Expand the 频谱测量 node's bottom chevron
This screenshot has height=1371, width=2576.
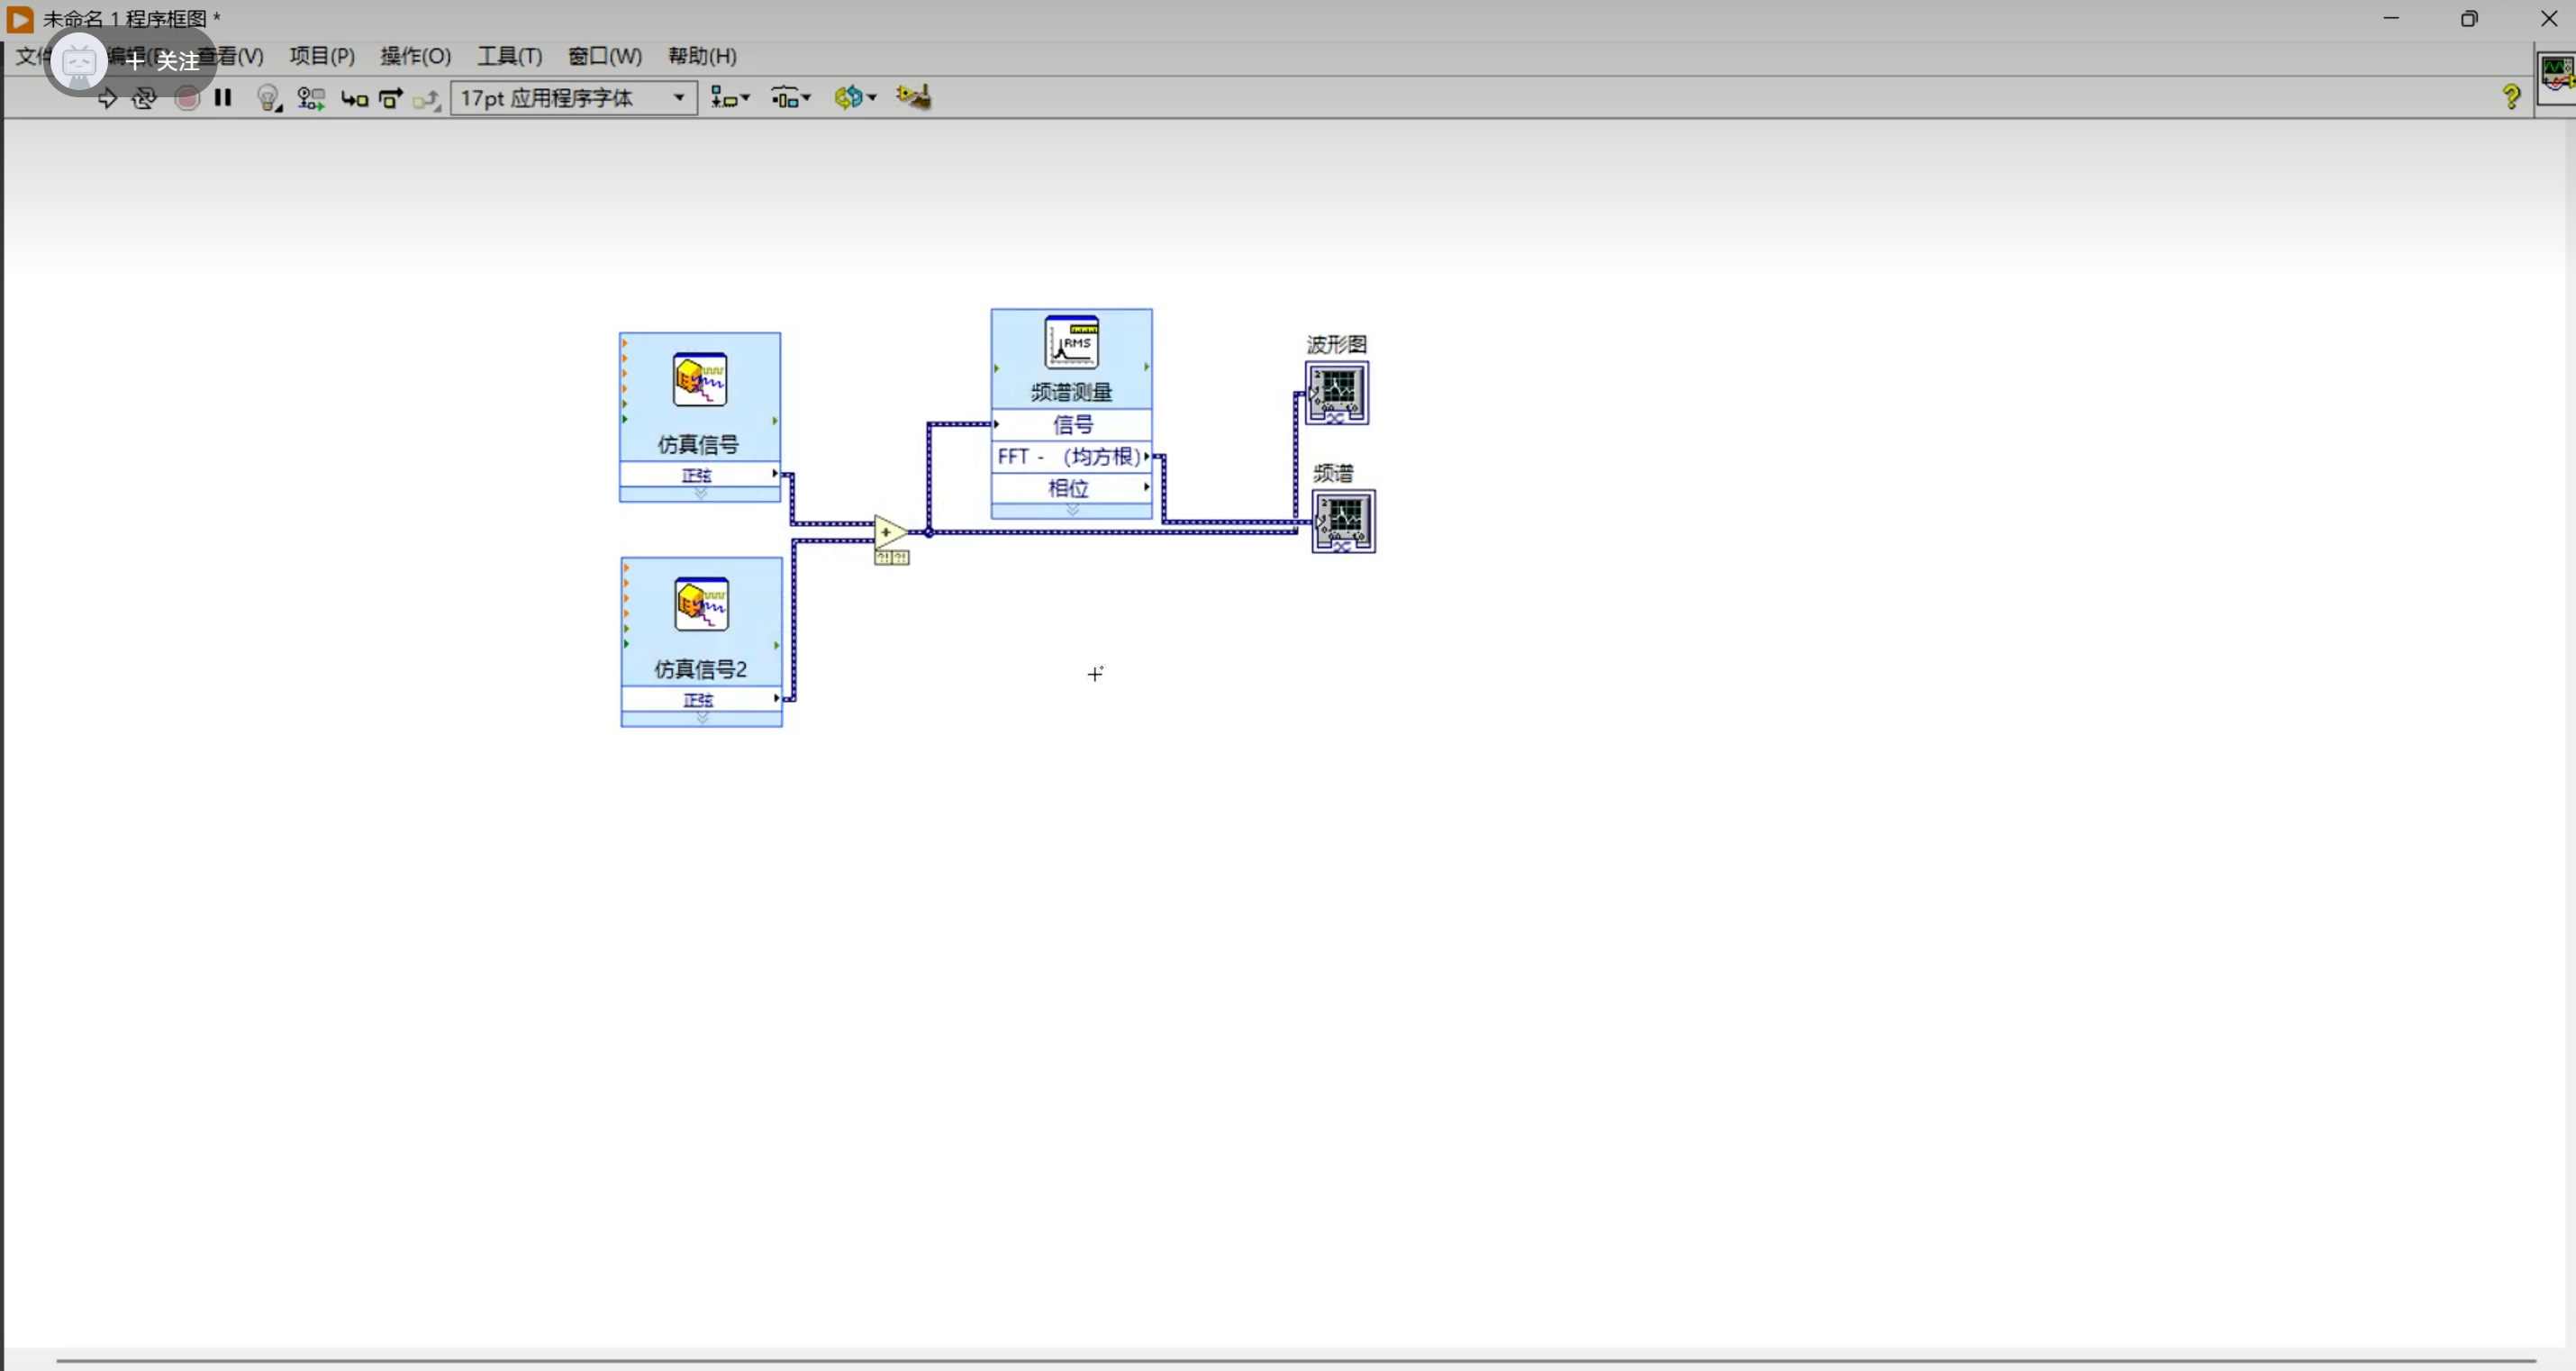coord(1072,511)
